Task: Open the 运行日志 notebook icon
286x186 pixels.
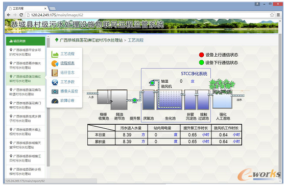Action: (55, 73)
